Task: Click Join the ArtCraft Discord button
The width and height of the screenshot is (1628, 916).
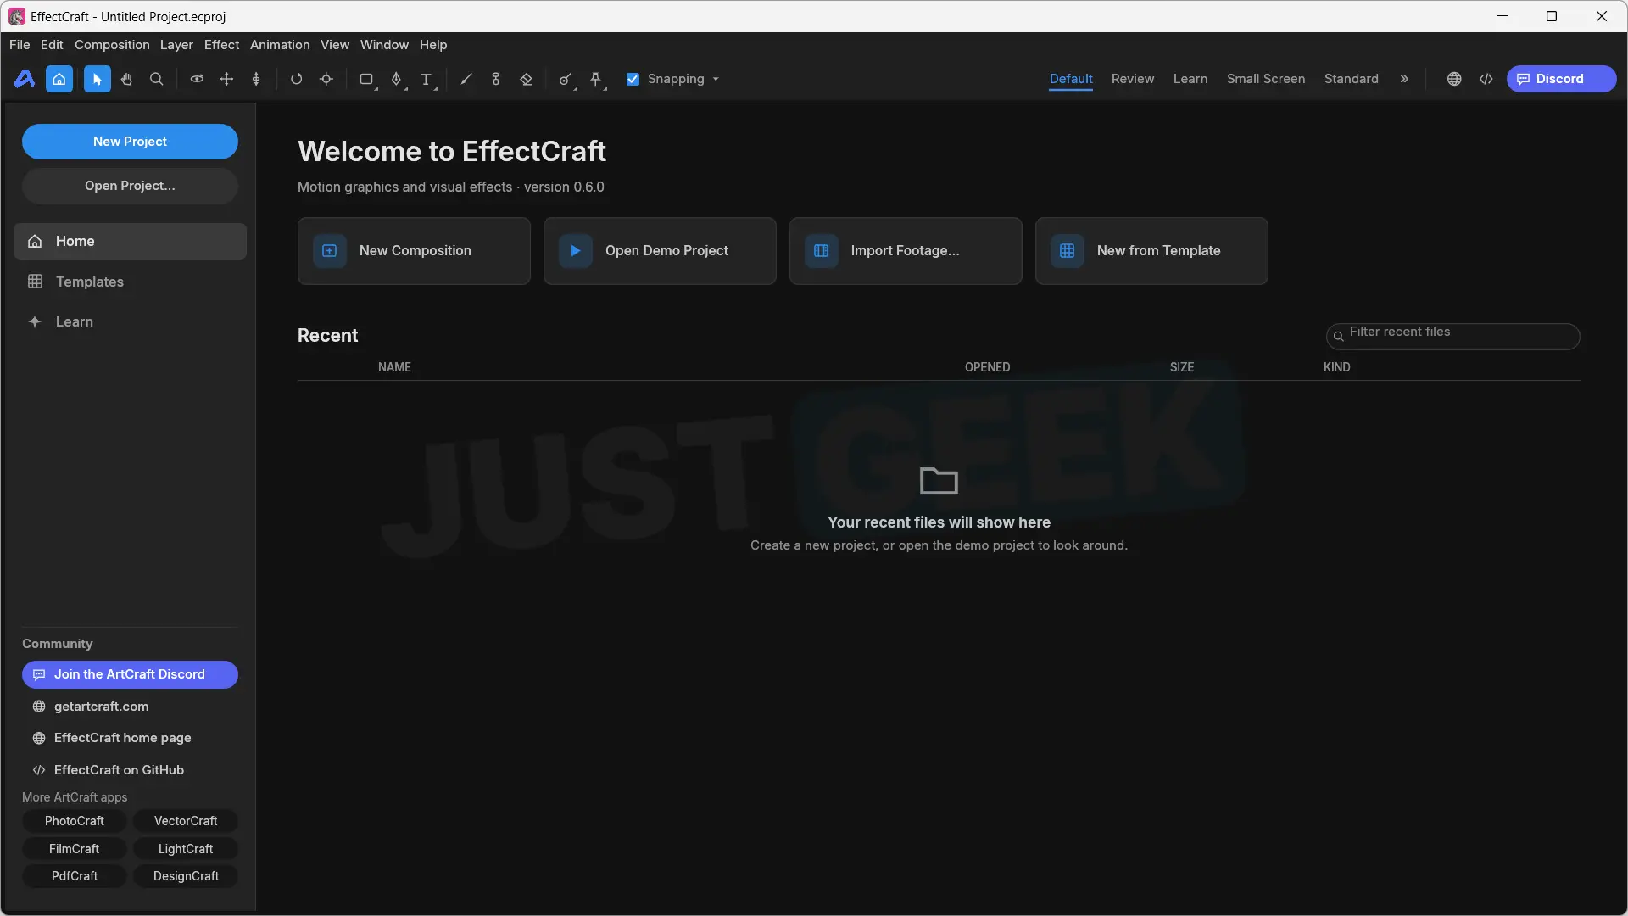Action: pyautogui.click(x=130, y=674)
